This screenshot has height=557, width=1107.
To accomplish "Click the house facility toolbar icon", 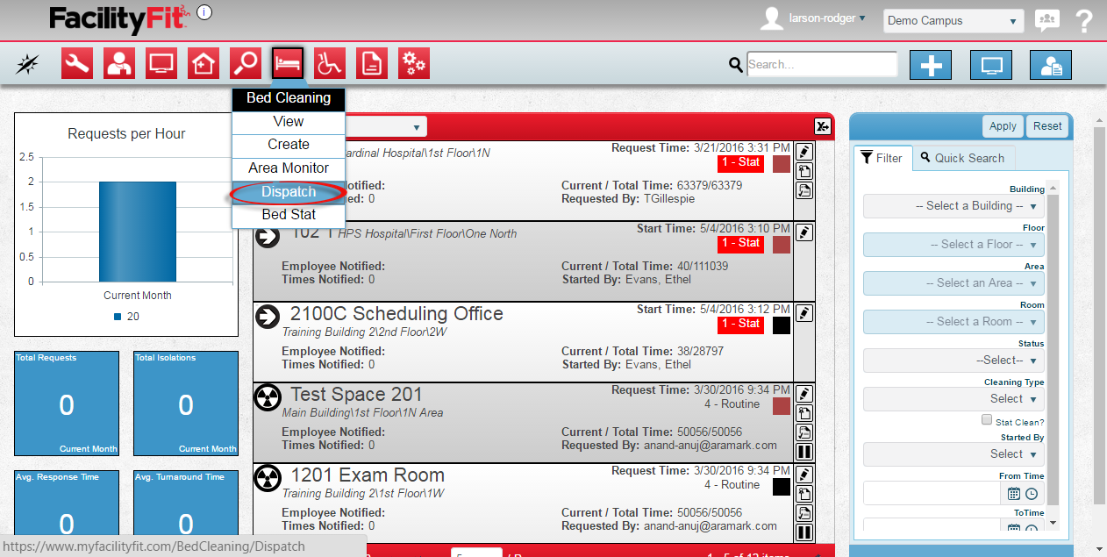I will click(x=204, y=63).
